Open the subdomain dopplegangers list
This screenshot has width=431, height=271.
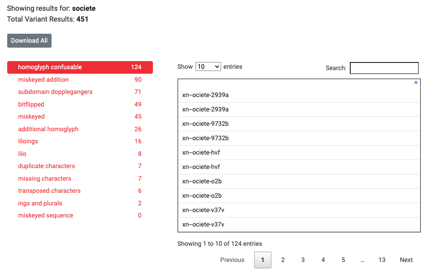click(x=55, y=92)
